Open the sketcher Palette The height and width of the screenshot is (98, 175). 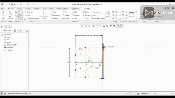[x=108, y=14]
